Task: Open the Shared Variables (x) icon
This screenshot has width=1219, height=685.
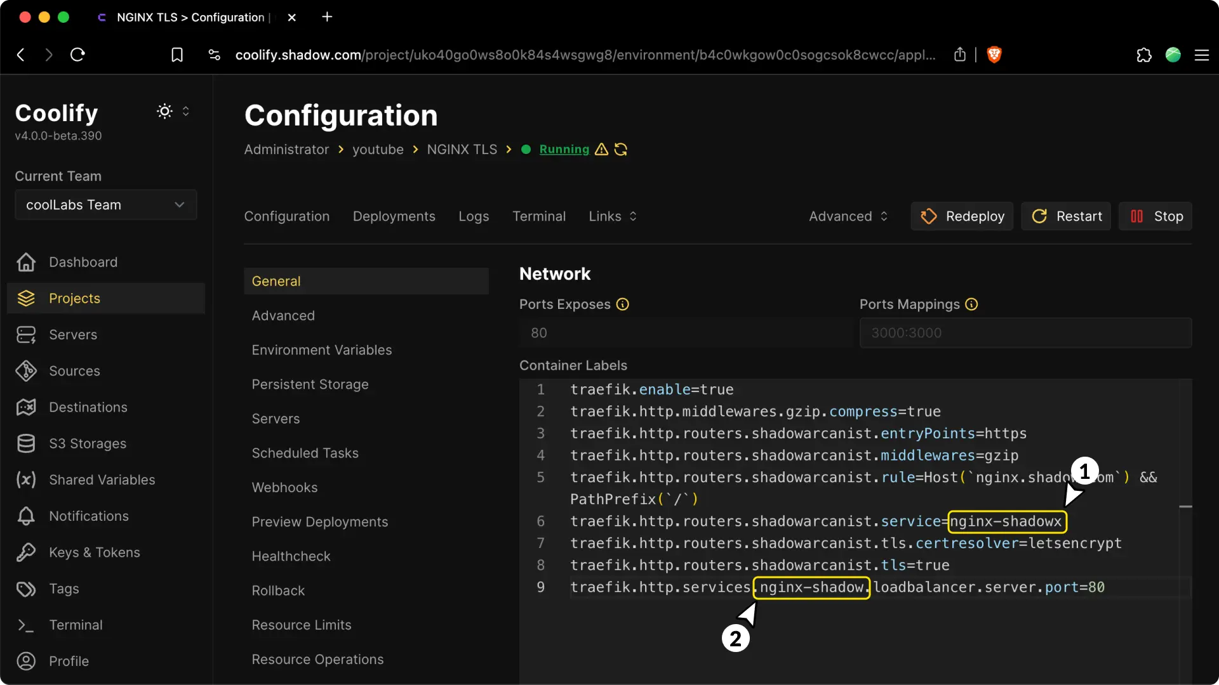Action: [x=26, y=480]
